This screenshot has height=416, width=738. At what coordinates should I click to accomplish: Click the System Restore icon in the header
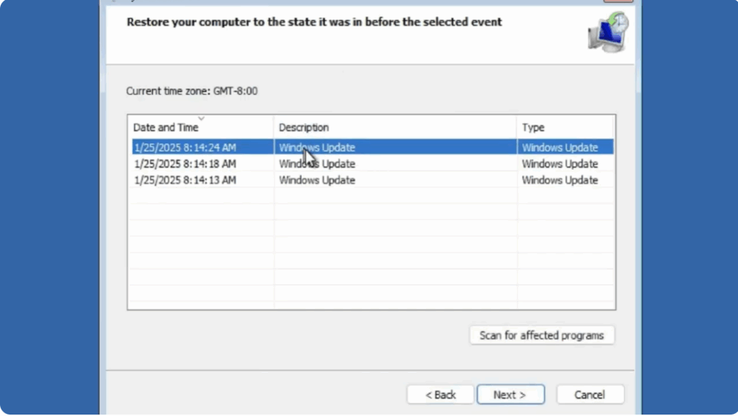tap(608, 32)
